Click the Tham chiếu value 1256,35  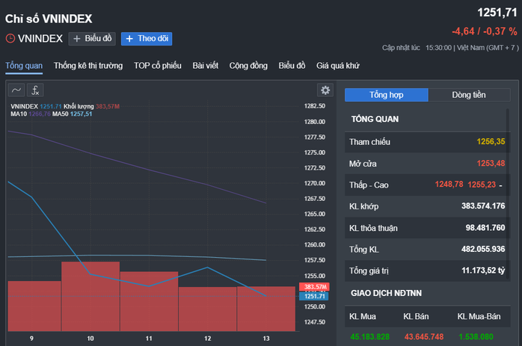pos(491,142)
